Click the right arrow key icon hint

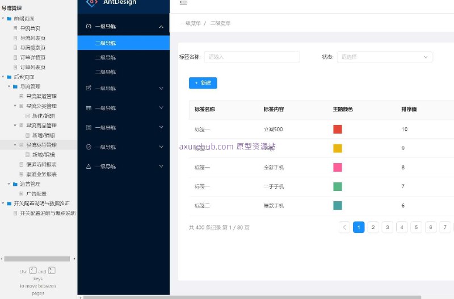click(52, 271)
